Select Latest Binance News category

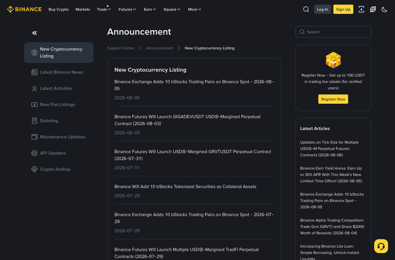point(59,72)
